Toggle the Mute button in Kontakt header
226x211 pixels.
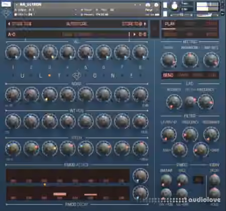[x=165, y=14]
